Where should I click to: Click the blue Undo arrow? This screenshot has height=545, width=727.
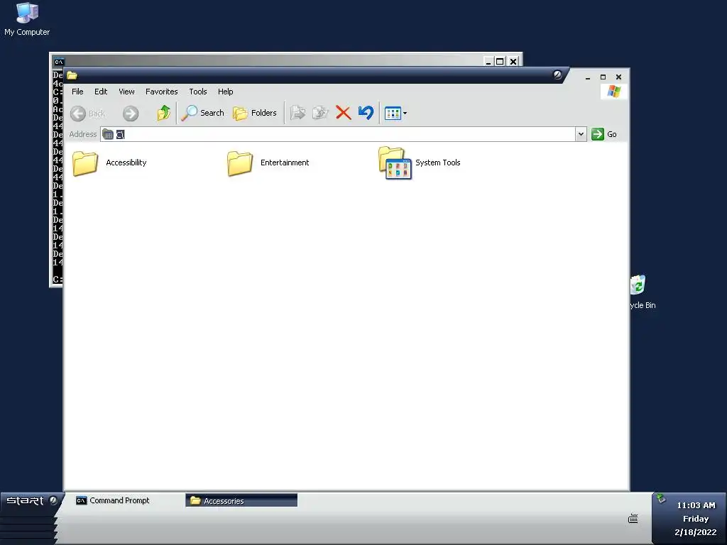[366, 113]
